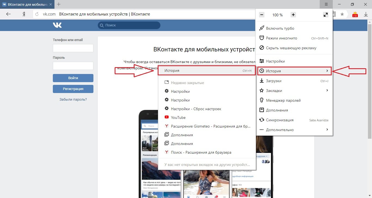This screenshot has width=372, height=198.
Task: Open the downloads arrow icon in toolbar
Action: [366, 14]
